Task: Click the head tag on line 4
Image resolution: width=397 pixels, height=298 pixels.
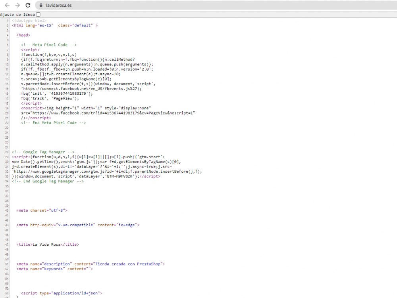Action: [x=23, y=35]
